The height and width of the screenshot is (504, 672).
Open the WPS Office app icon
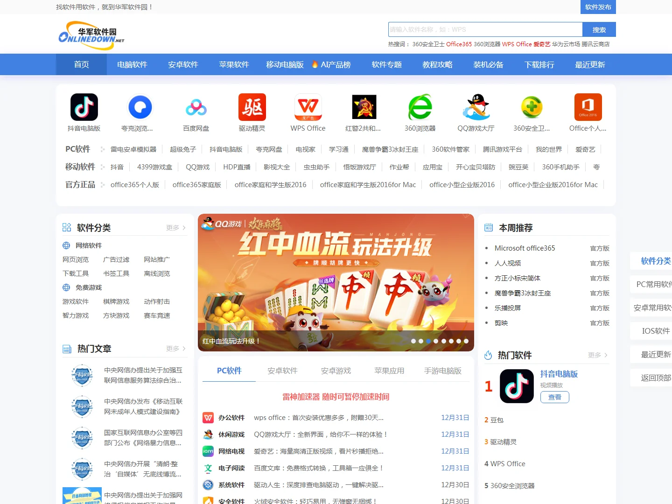pos(308,107)
